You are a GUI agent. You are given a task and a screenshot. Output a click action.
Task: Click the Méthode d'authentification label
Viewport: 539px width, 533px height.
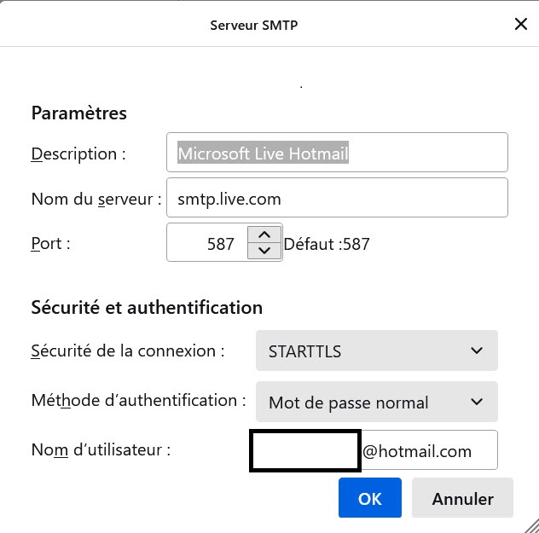(x=138, y=400)
